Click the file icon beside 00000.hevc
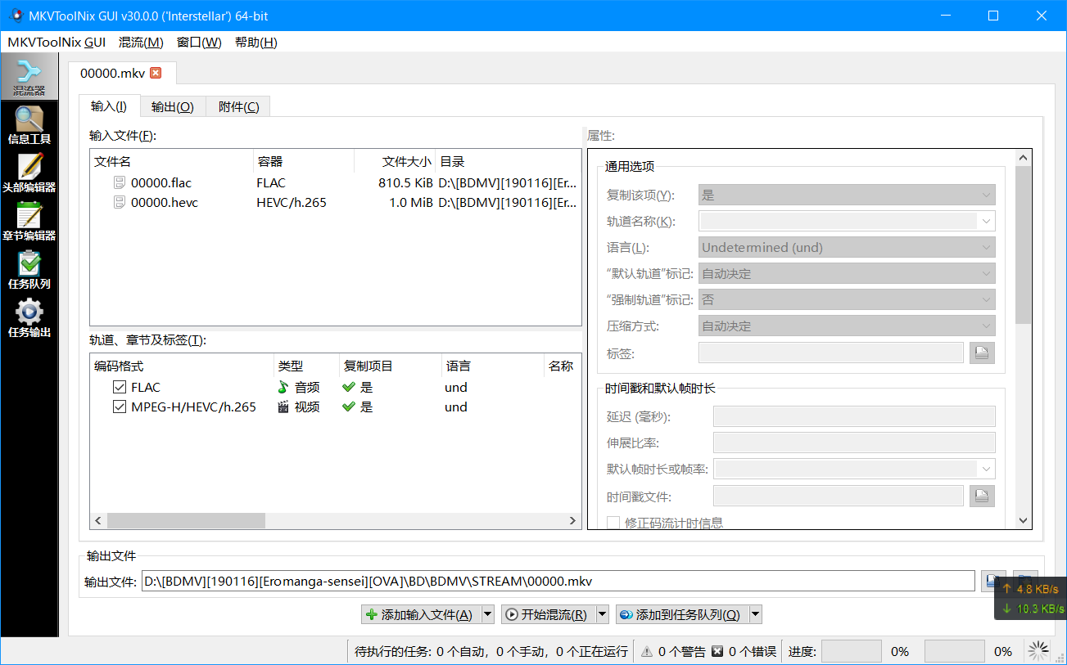The image size is (1067, 665). (120, 202)
